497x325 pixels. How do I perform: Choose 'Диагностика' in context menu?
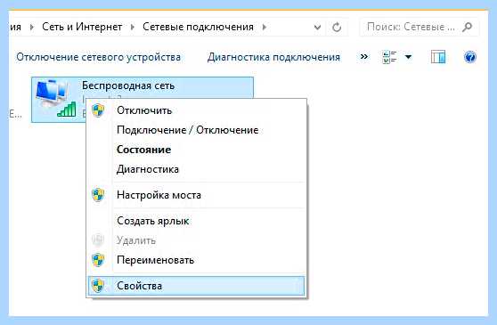(x=196, y=169)
